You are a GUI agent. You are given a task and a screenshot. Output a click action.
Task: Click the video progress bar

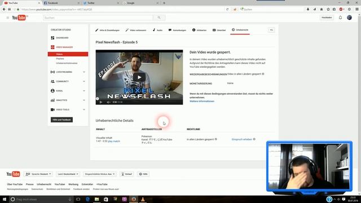point(139,99)
